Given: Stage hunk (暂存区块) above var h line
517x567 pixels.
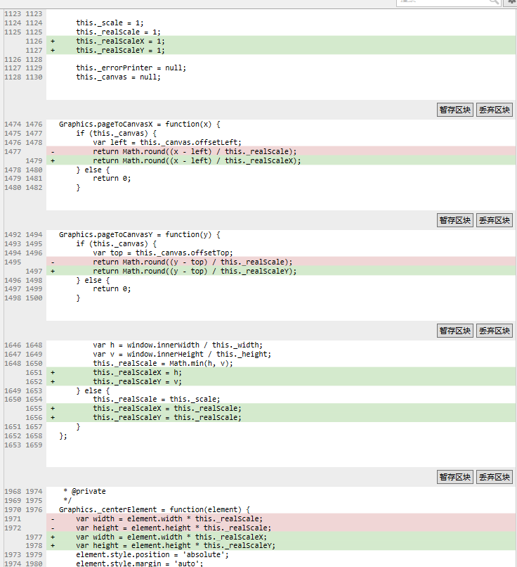Looking at the screenshot, I should pyautogui.click(x=455, y=331).
